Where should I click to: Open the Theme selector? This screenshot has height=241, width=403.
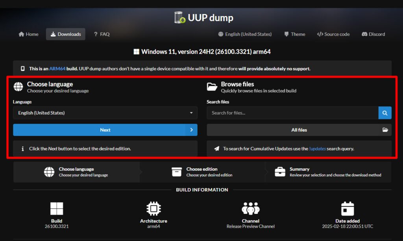(x=294, y=34)
